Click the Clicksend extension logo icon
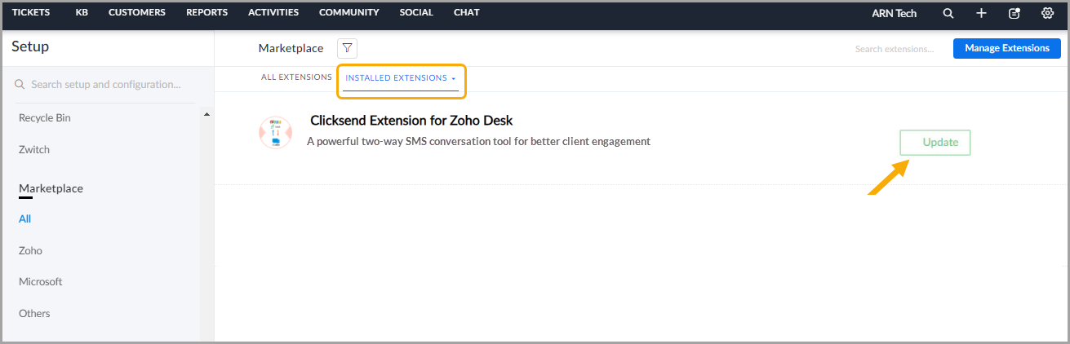Viewport: 1070px width, 344px height. [x=275, y=133]
